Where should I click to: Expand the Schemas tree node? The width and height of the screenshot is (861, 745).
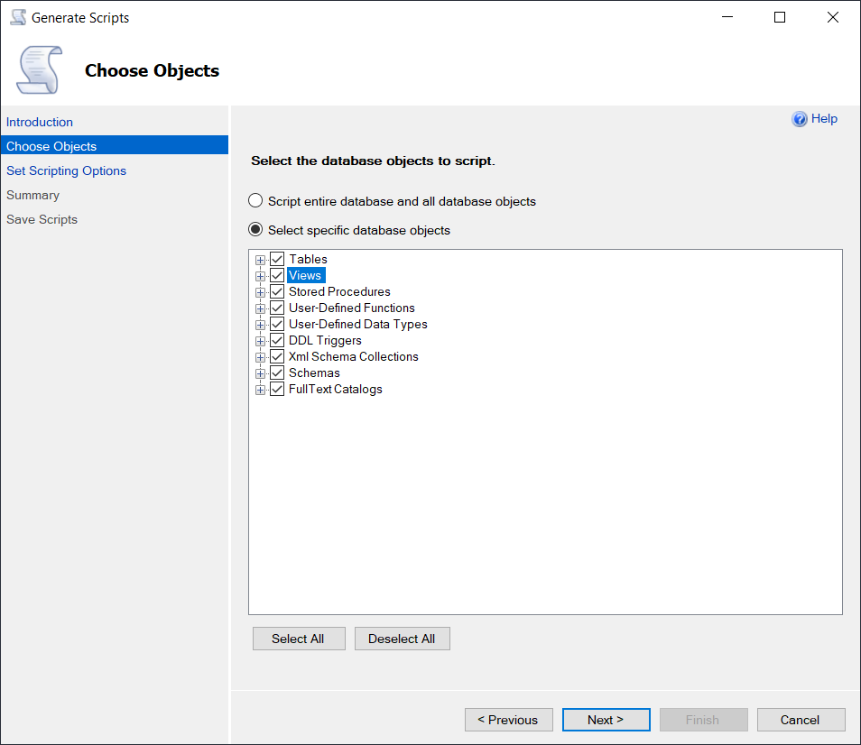(x=260, y=373)
